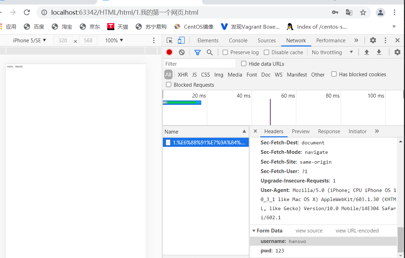Open Network panel settings gear
Image resolution: width=405 pixels, height=258 pixels.
coord(398,52)
